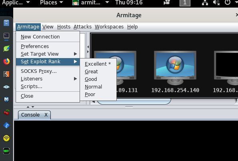Set exploit rank to Poor
This screenshot has width=238, height=161.
pos(98,94)
